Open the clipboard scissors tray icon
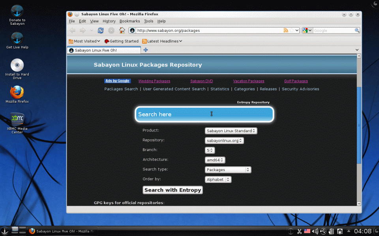 (300, 231)
